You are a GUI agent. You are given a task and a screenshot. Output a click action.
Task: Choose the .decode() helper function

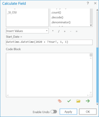point(57,18)
